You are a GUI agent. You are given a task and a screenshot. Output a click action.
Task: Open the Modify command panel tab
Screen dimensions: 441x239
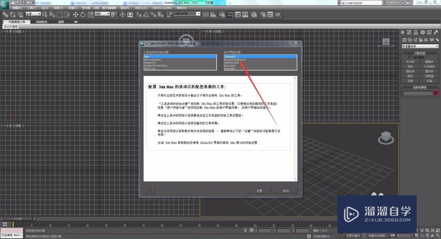pos(409,33)
